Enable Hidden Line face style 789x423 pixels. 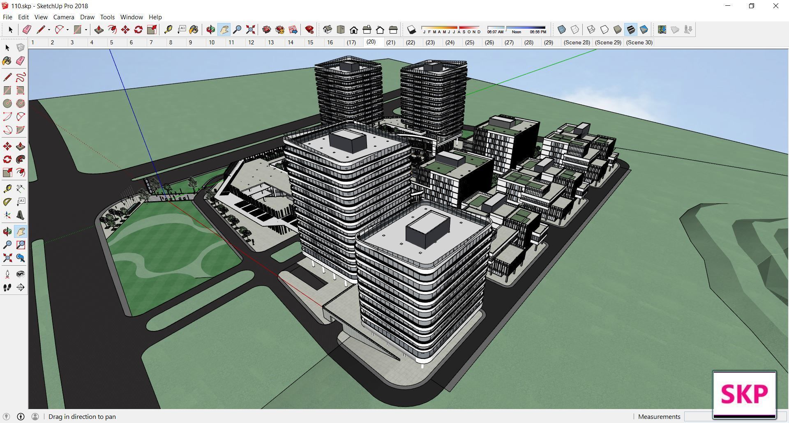click(x=604, y=30)
